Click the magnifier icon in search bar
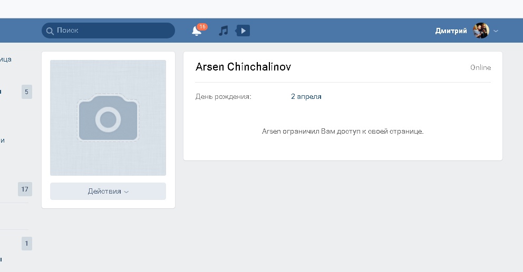This screenshot has width=523, height=272. click(x=50, y=31)
